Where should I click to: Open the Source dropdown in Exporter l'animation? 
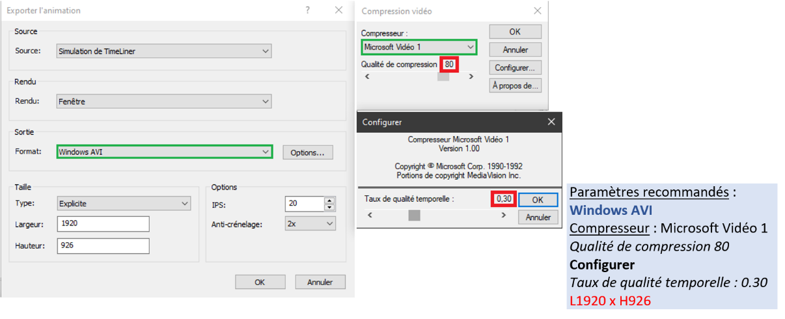pos(163,51)
